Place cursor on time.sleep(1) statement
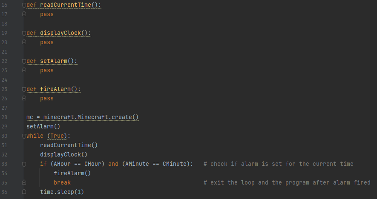Viewport: 377px width, 199px height. [62, 192]
